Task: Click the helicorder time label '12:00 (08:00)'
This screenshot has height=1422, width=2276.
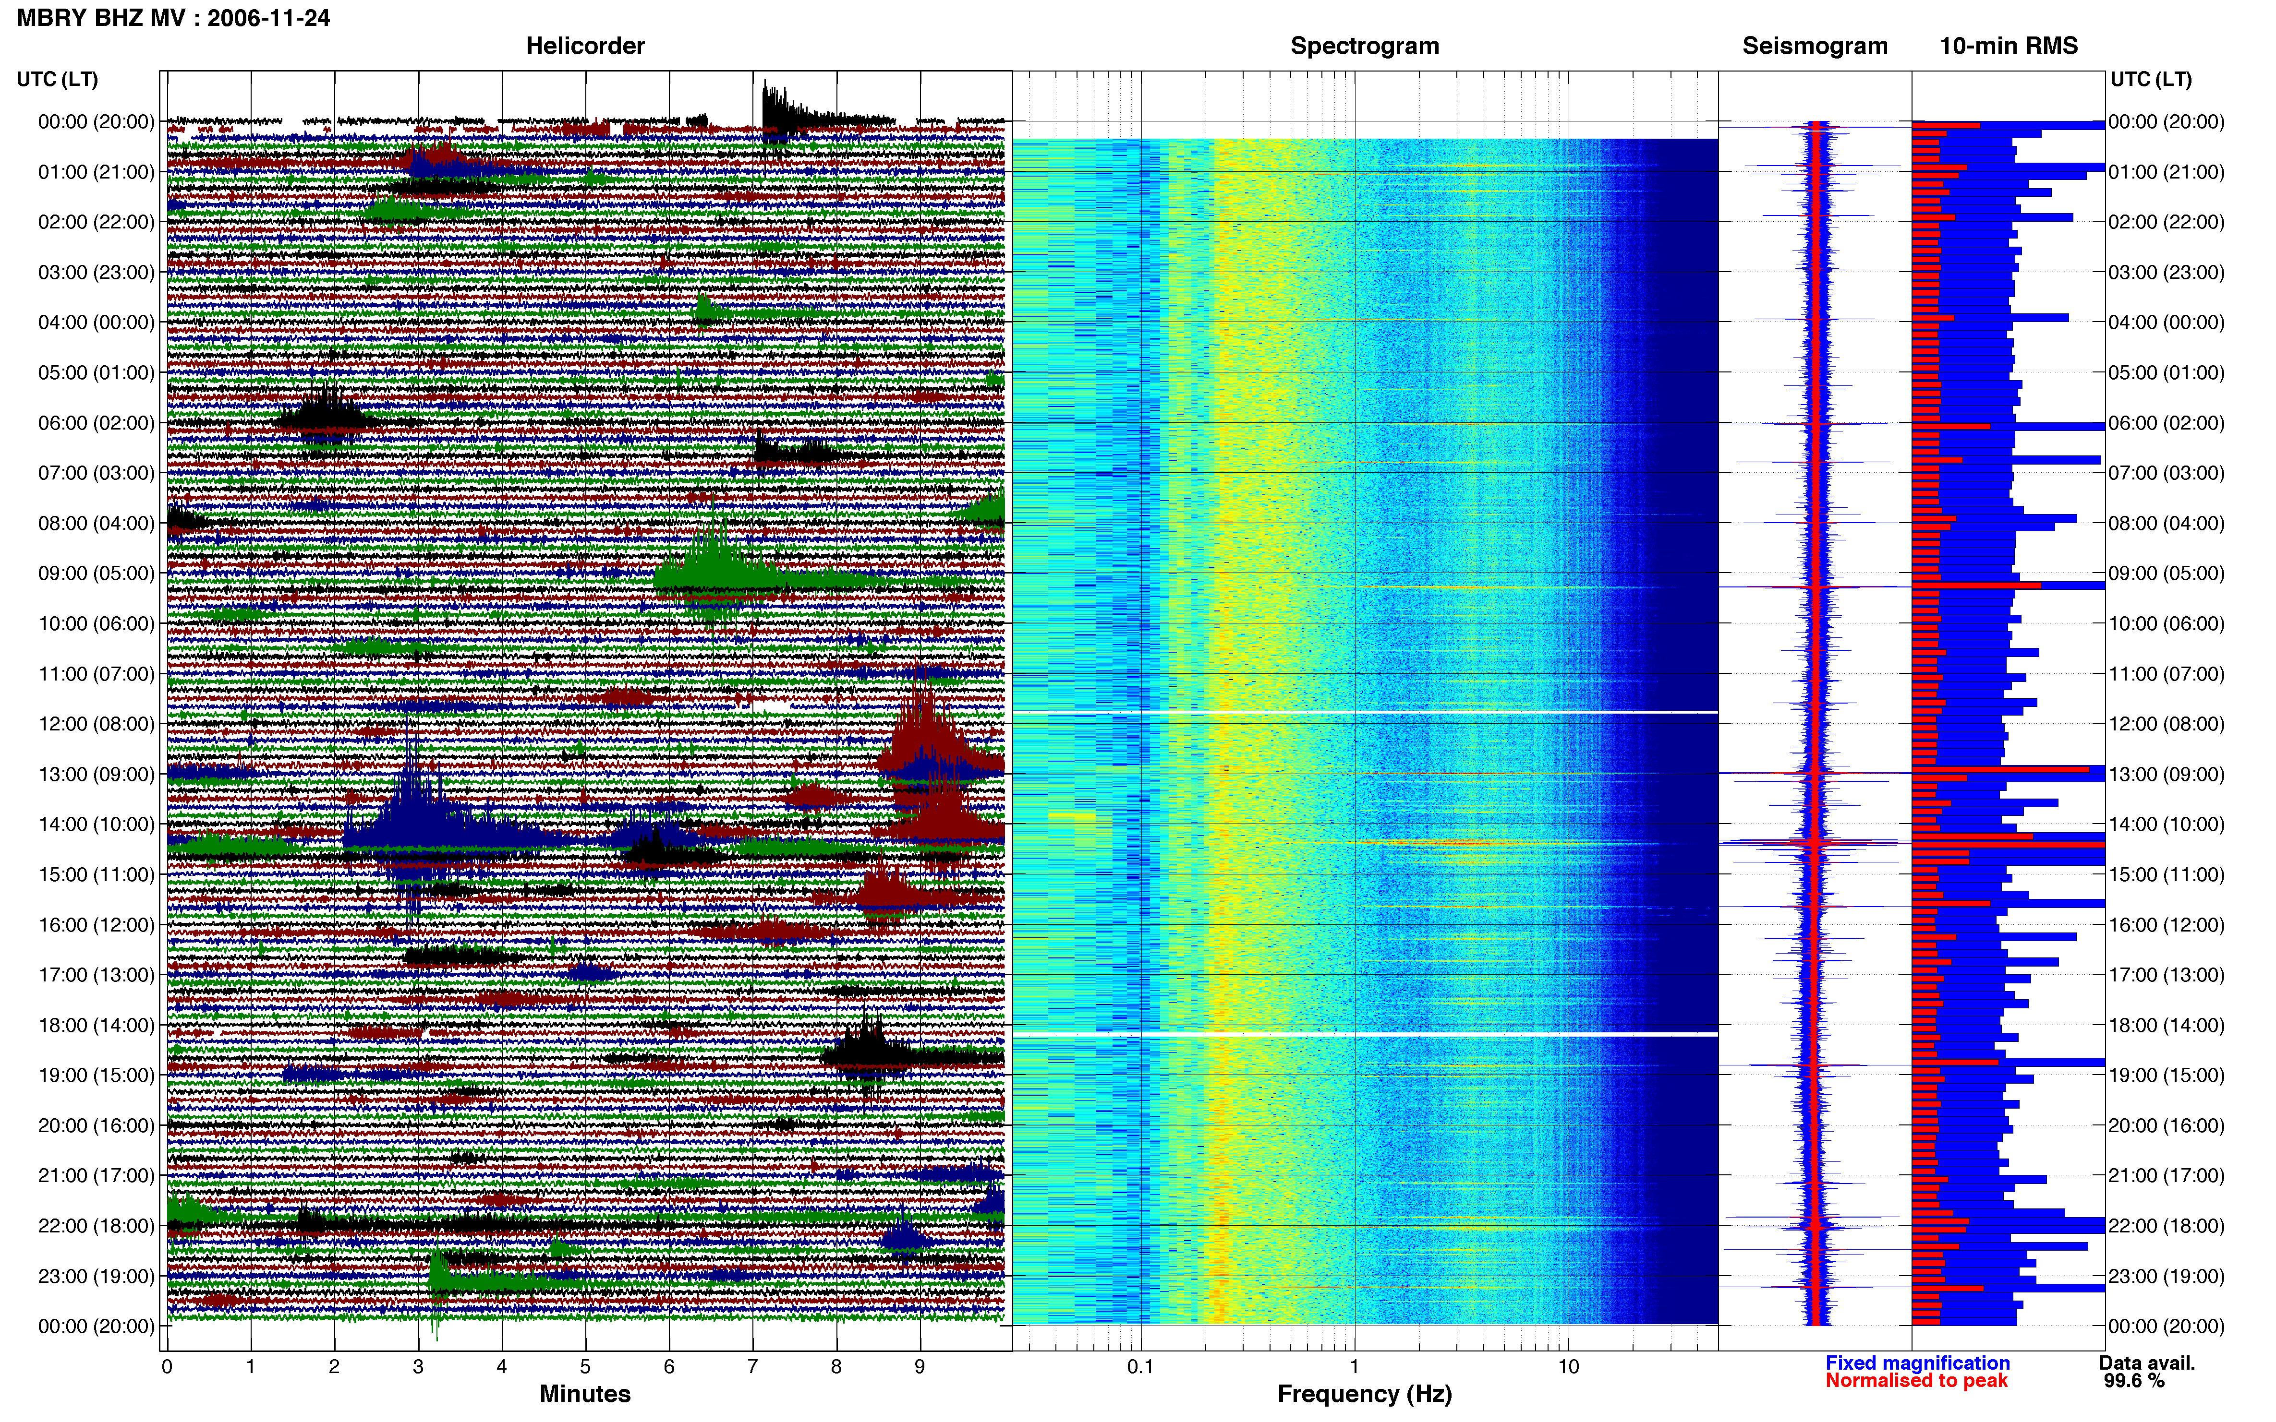Action: coord(96,724)
